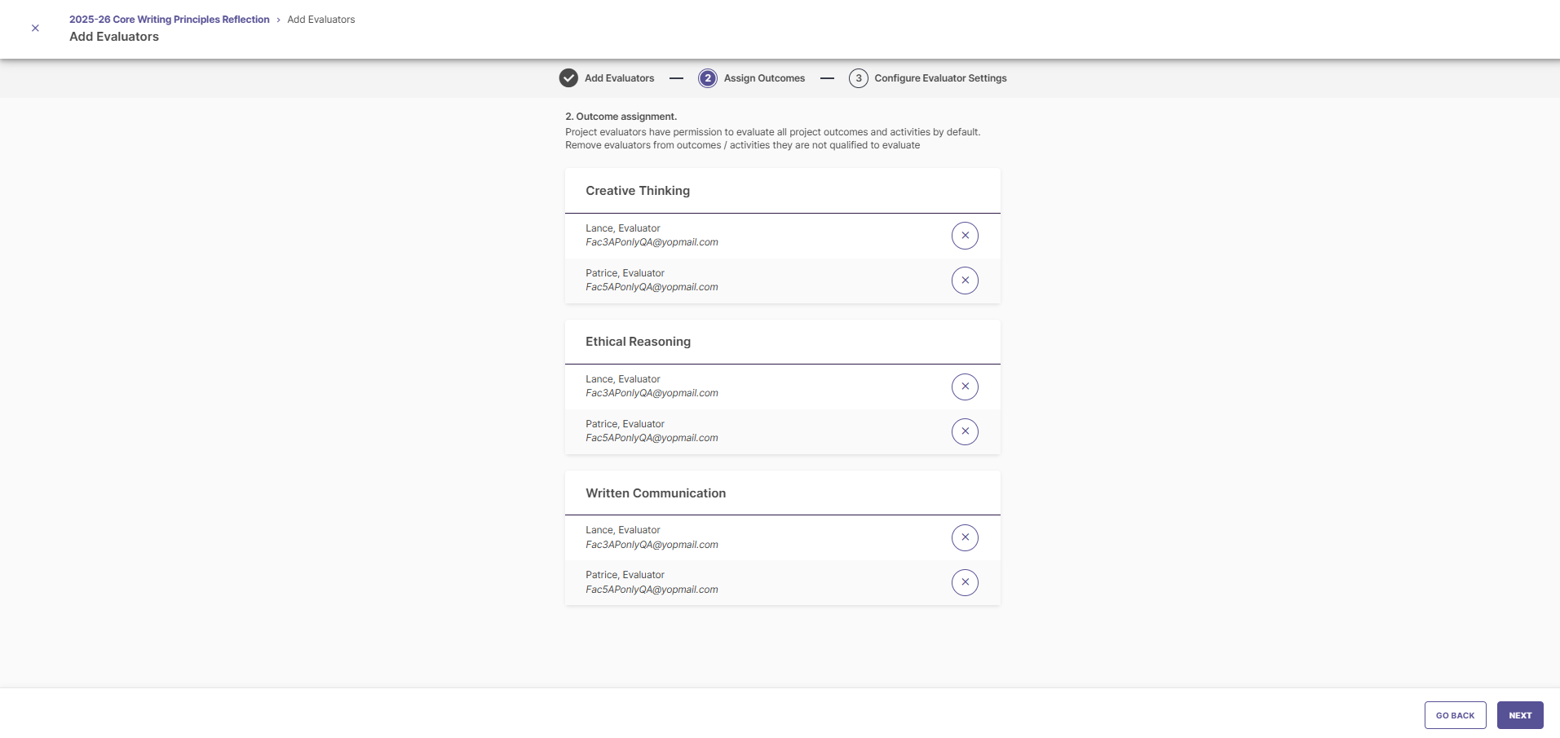Click the Creative Thinking heading

coord(638,191)
